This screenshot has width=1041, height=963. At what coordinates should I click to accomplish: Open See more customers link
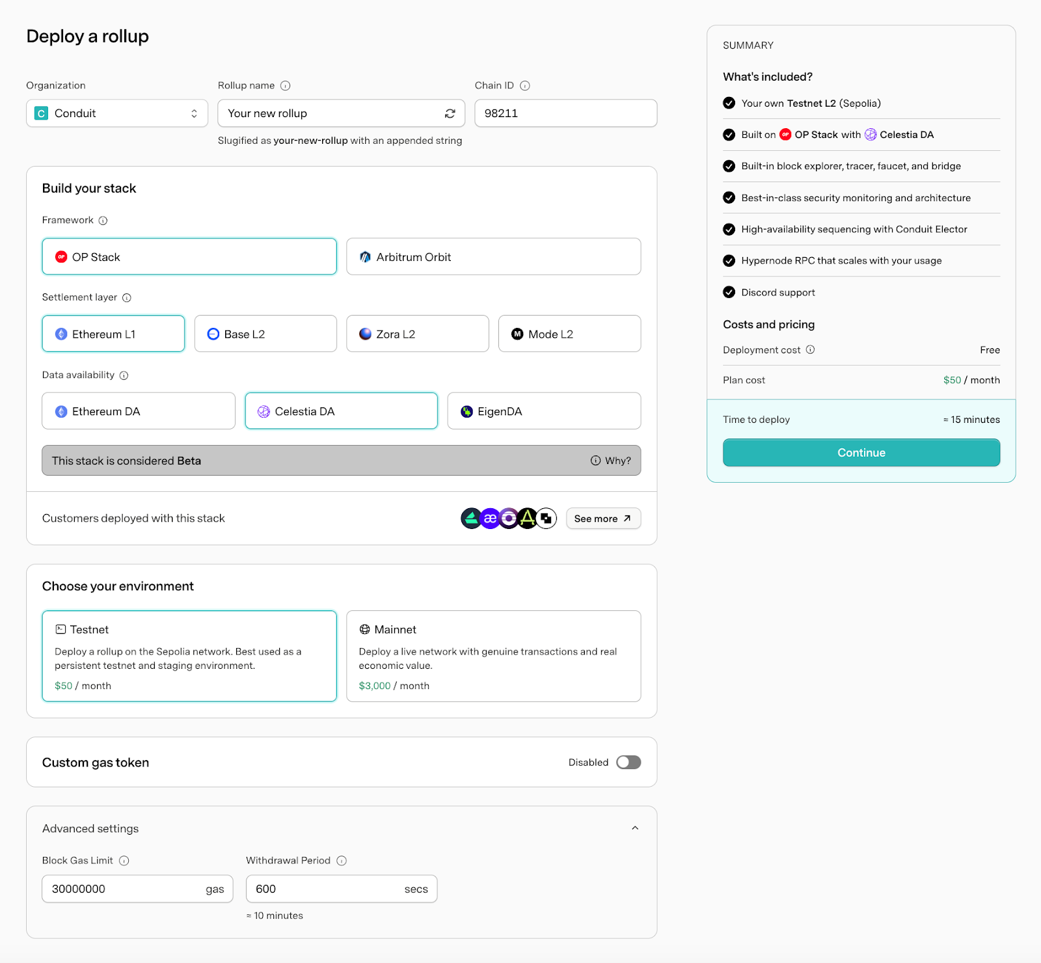pos(602,519)
